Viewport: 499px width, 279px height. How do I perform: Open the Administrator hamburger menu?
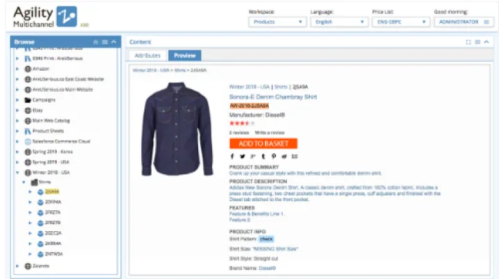(x=486, y=22)
